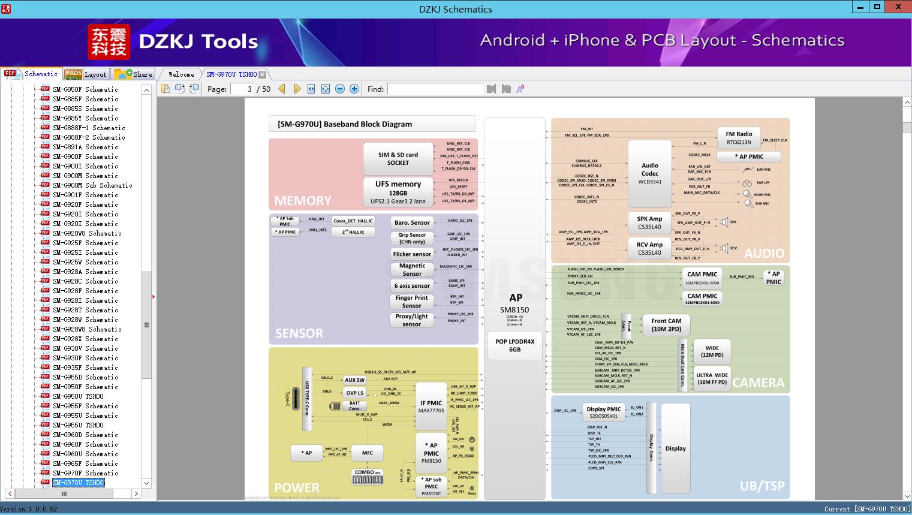The image size is (912, 515).
Task: Click the DZKJ red logo banner
Action: (109, 42)
